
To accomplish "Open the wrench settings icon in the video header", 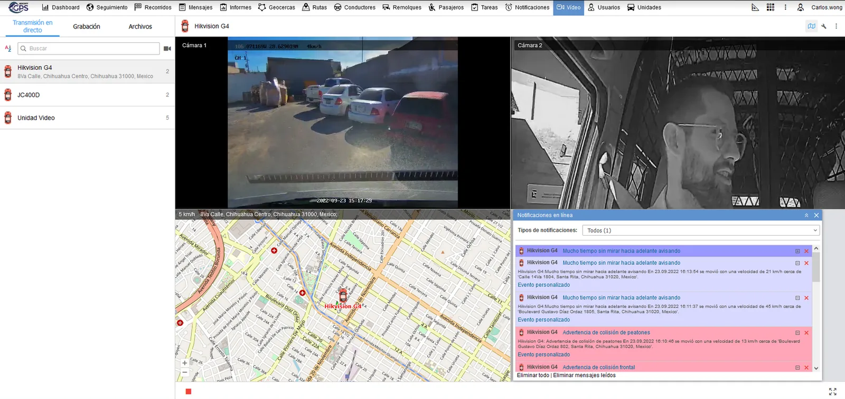I will pos(824,26).
